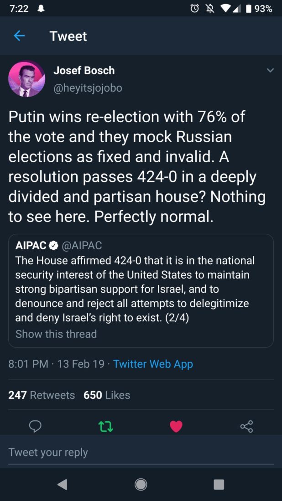Undo retweet via green retweet icon
Image resolution: width=282 pixels, height=501 pixels.
[x=105, y=426]
